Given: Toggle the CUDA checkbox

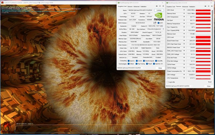Looking at the screenshot, I should [x=137, y=61].
